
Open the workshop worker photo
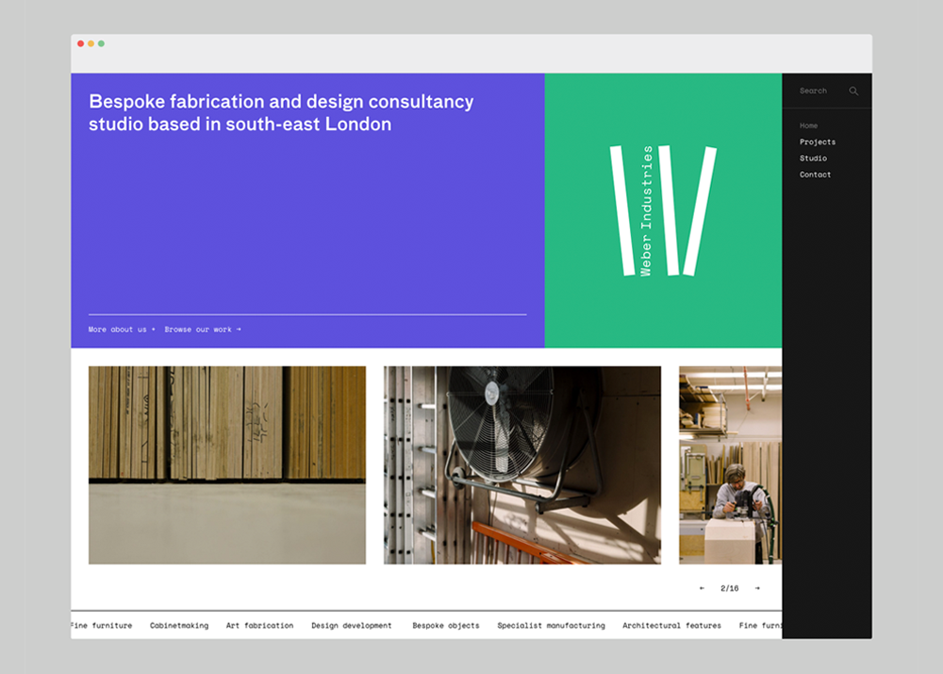coord(730,465)
